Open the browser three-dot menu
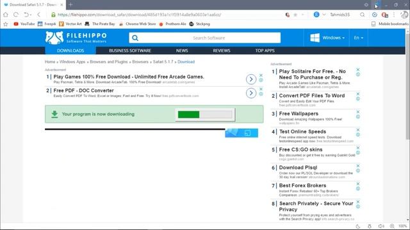 (x=394, y=15)
